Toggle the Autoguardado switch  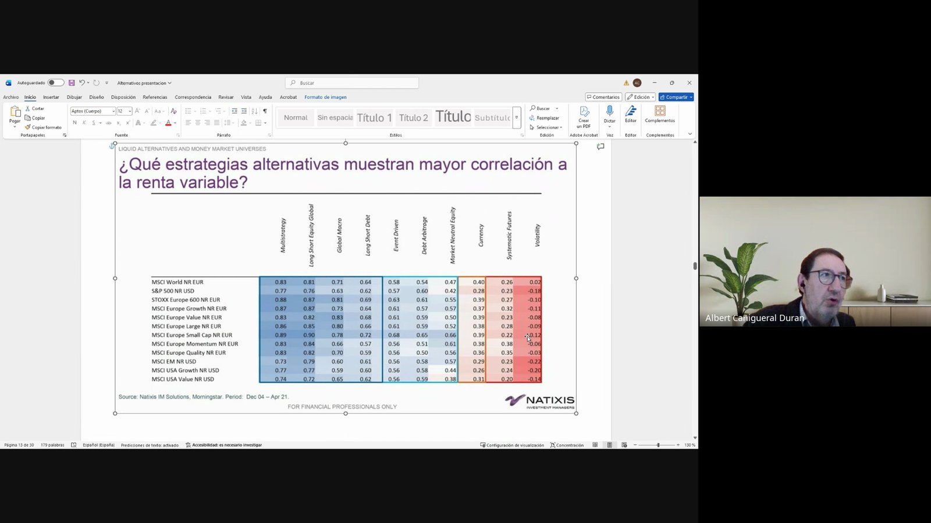55,83
